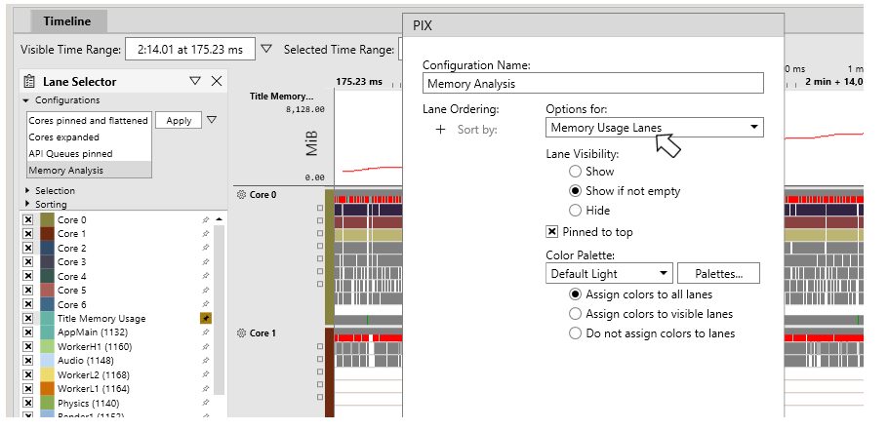The height and width of the screenshot is (430, 889).
Task: Uncheck the Core 1 lane checkbox
Action: [27, 234]
